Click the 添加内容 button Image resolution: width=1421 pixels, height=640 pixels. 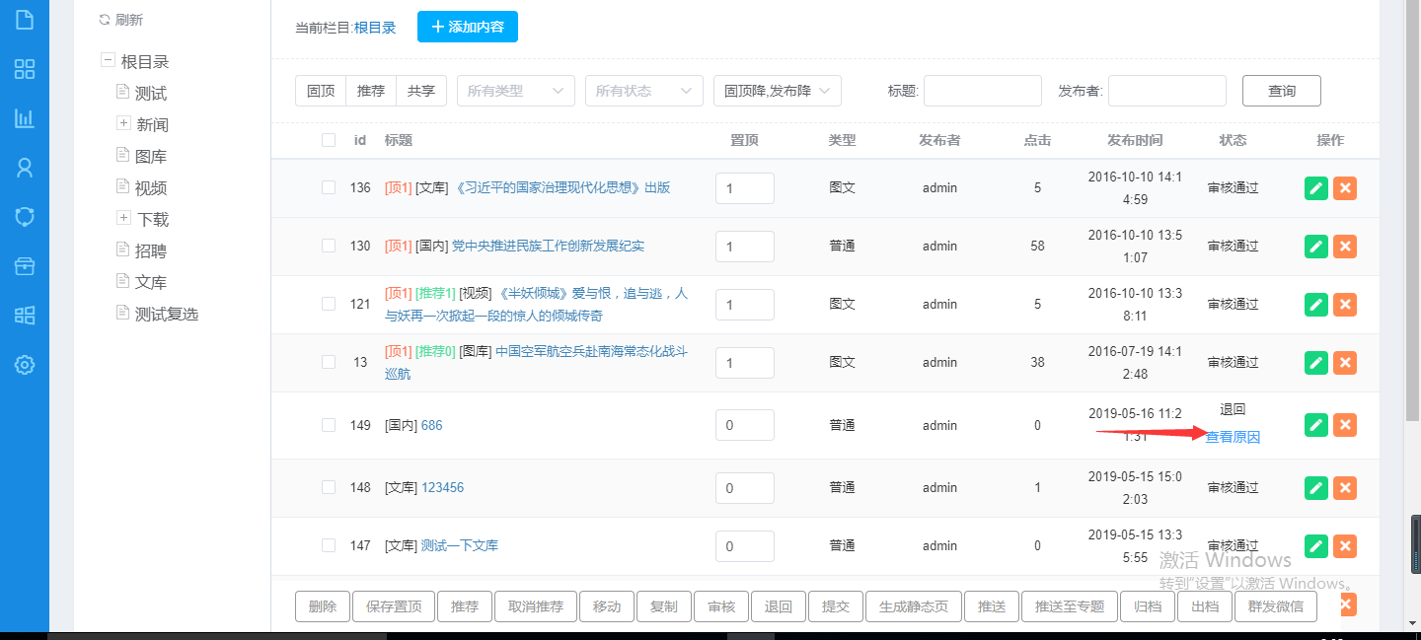click(x=467, y=27)
